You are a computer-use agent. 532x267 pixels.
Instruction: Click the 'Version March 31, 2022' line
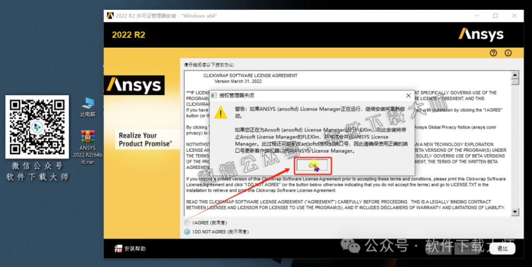[x=238, y=82]
